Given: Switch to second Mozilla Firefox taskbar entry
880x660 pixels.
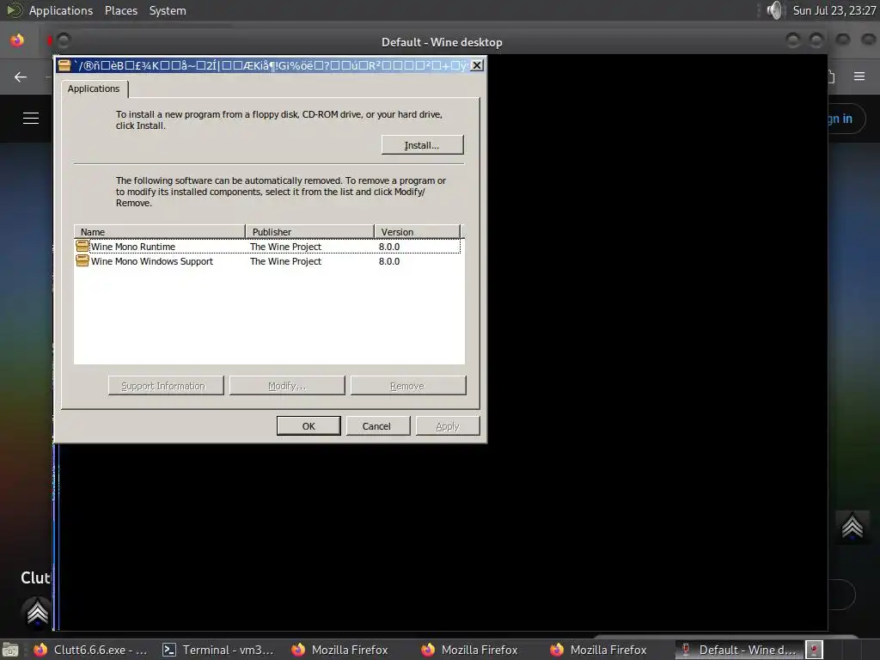Looking at the screenshot, I should (x=469, y=650).
